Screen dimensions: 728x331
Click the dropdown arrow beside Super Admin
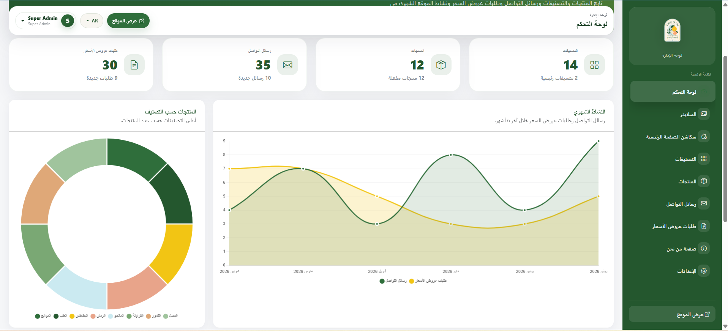pos(23,21)
